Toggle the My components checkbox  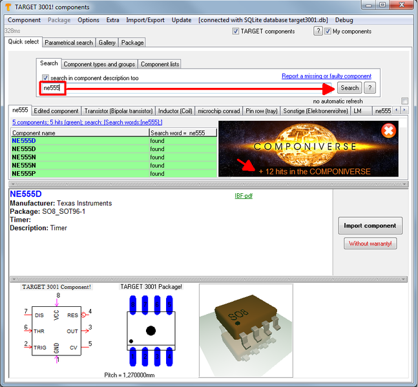click(x=328, y=31)
